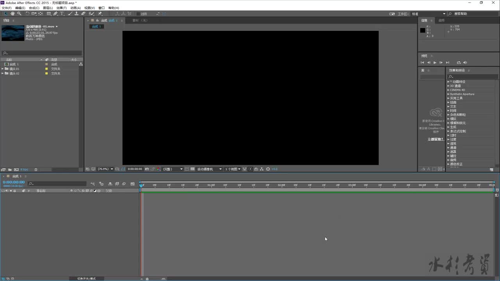Image resolution: width=500 pixels, height=281 pixels.
Task: Click 立即获取 link in Libraries panel
Action: (435, 139)
